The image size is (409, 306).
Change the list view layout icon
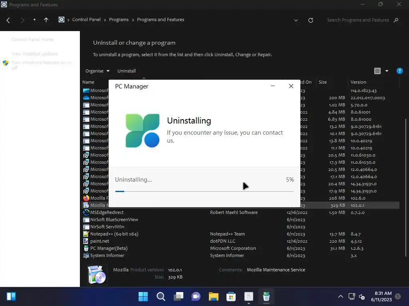tap(377, 71)
